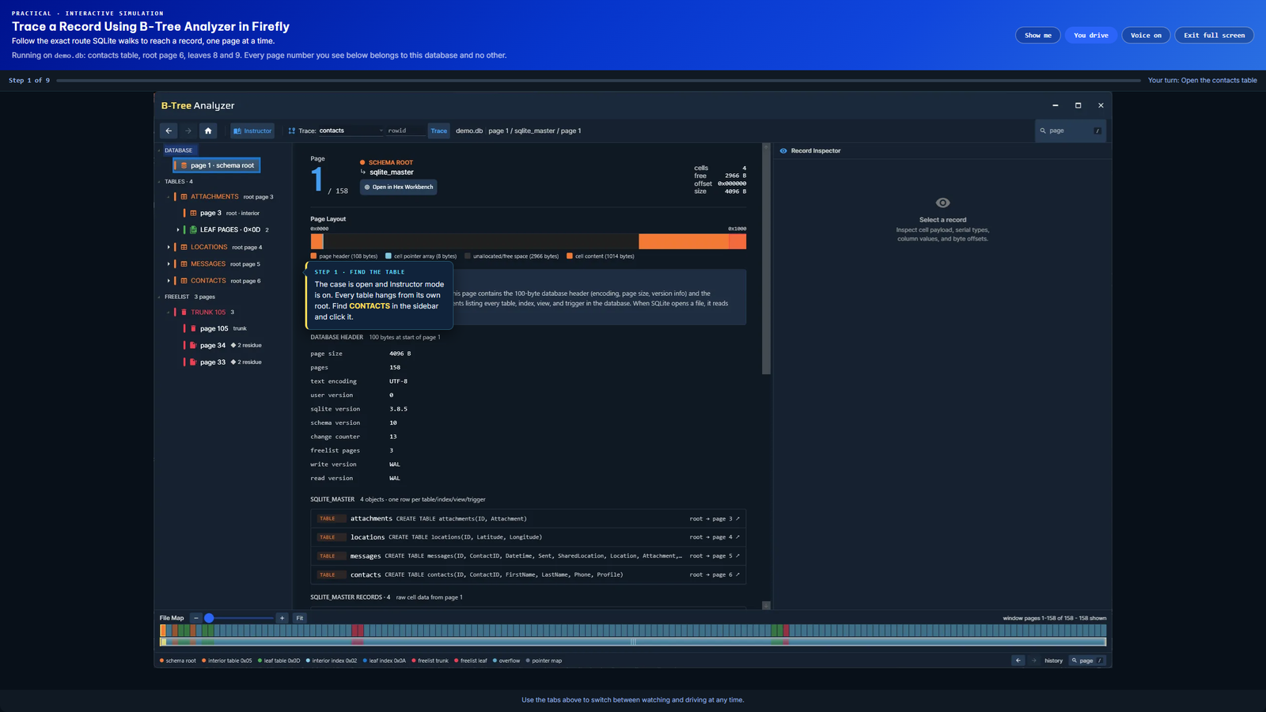Switch to the Show me tab
1266x712 pixels.
click(x=1038, y=35)
